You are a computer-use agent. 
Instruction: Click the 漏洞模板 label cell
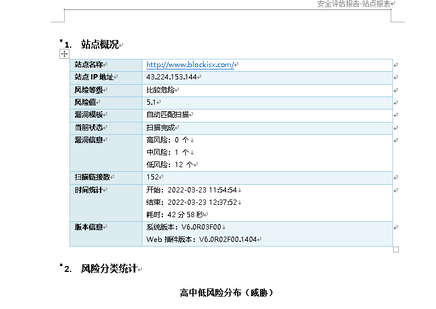pyautogui.click(x=106, y=115)
